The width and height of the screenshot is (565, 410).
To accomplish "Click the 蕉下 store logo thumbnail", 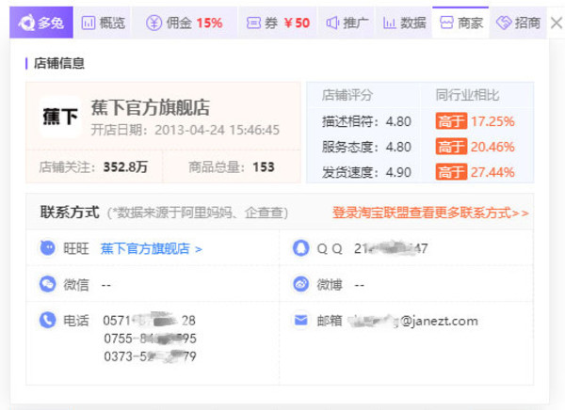I will (60, 117).
